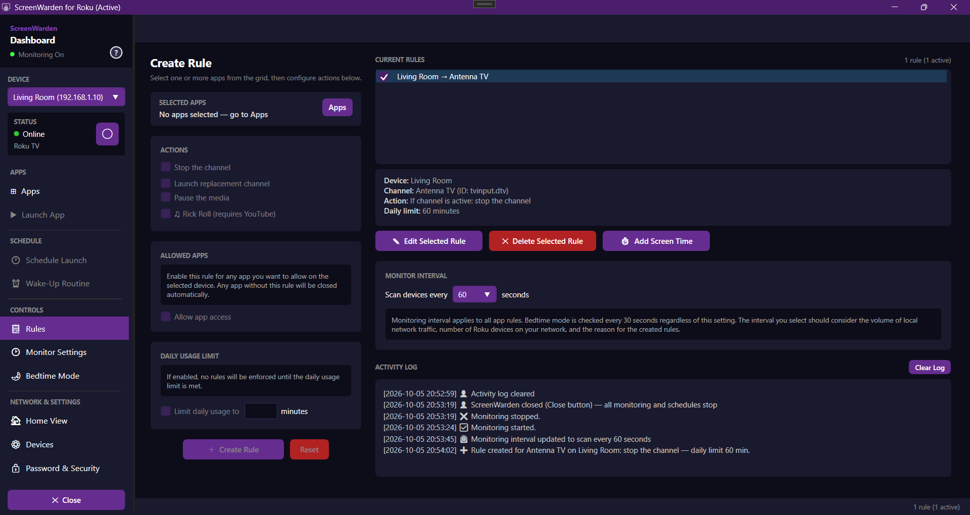970x515 pixels.
Task: Click the purple device status refresh circle button
Action: point(107,134)
